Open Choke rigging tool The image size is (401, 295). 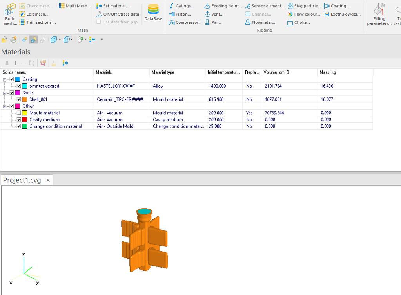299,22
